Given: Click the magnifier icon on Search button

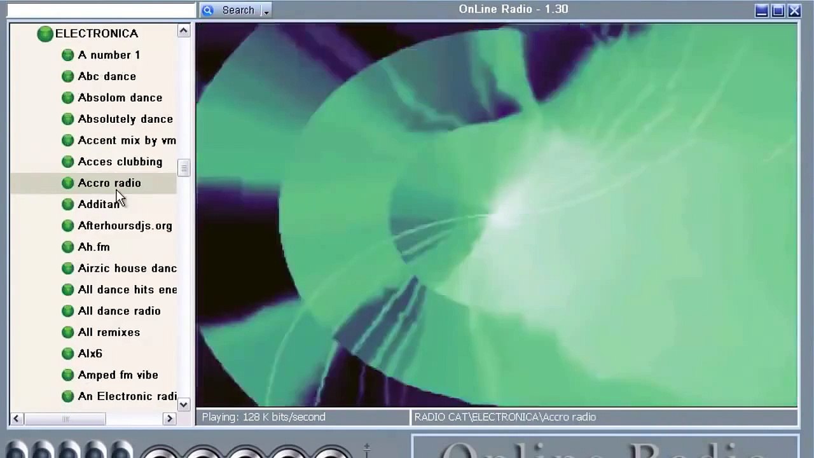Looking at the screenshot, I should [208, 10].
